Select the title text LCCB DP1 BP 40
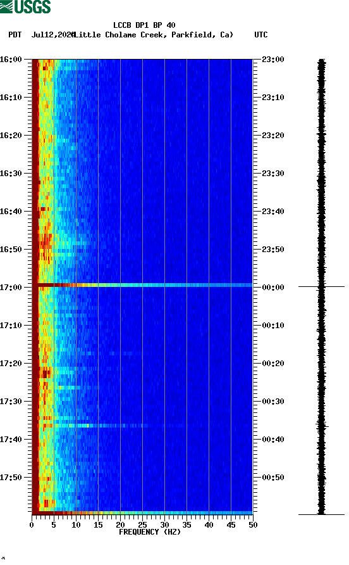 tap(144, 25)
